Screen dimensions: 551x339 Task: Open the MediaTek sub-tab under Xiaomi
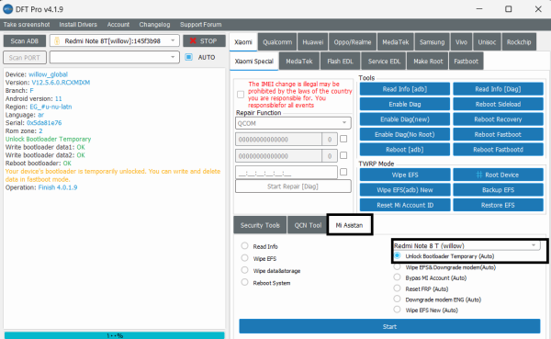299,62
